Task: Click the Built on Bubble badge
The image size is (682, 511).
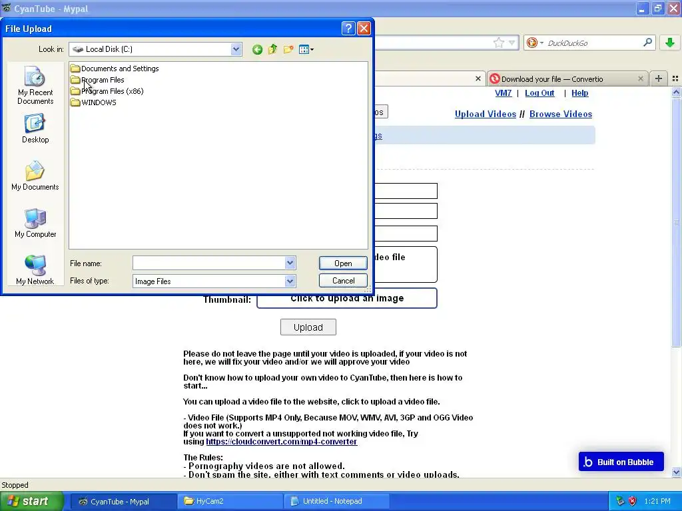Action: (621, 462)
